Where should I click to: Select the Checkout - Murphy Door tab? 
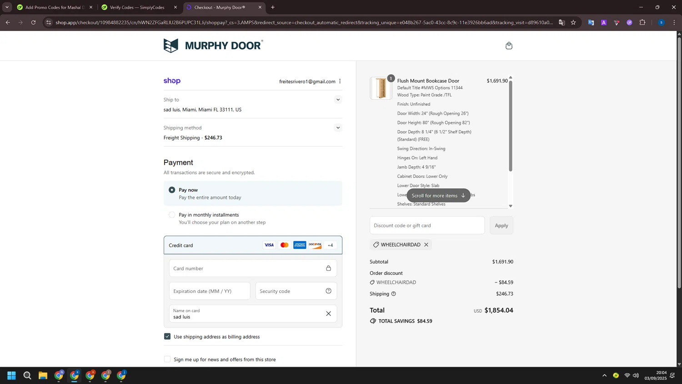click(x=224, y=7)
